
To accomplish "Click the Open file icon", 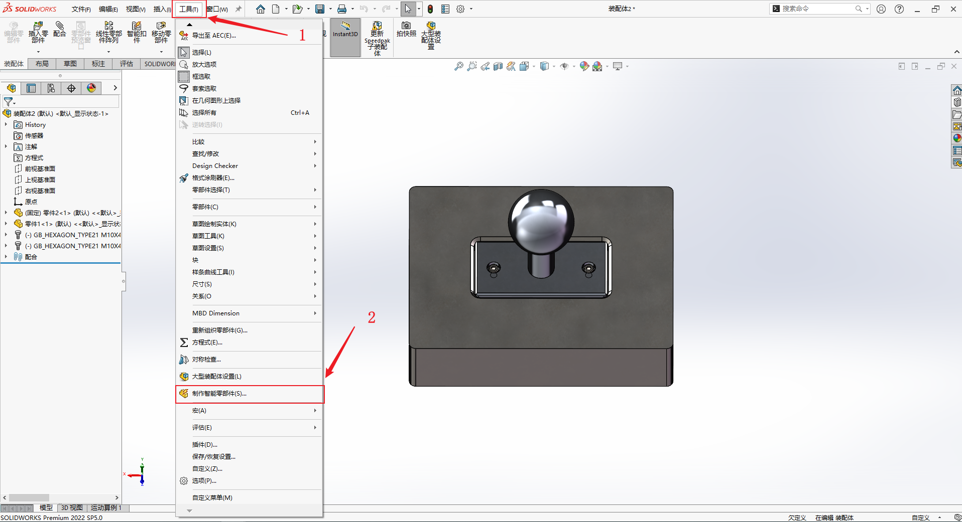I will 297,9.
